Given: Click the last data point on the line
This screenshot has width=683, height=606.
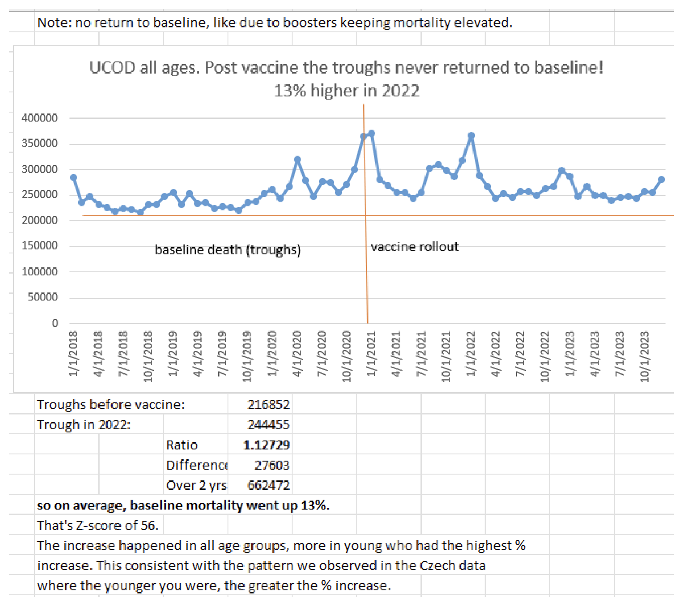Looking at the screenshot, I should point(661,179).
